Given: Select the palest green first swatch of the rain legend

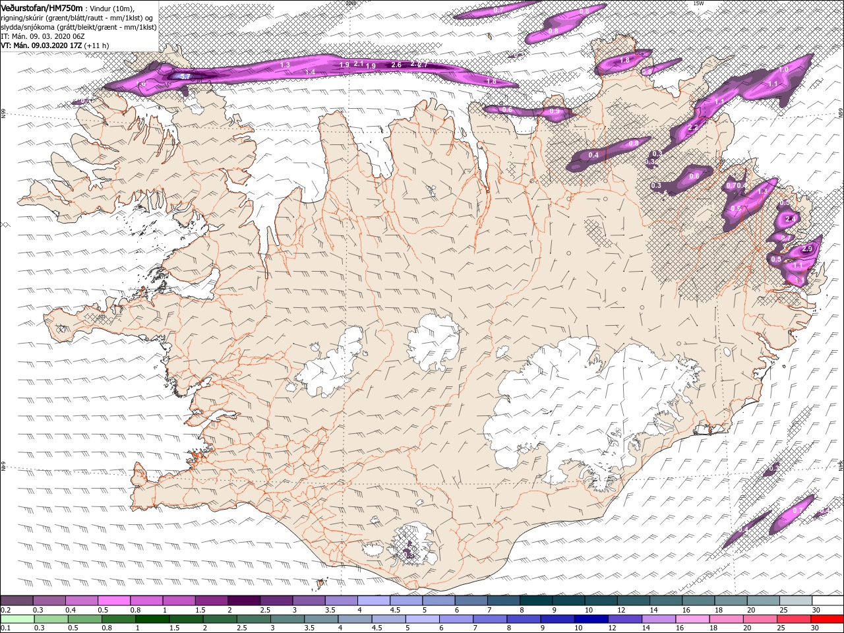Looking at the screenshot, I should coord(17,619).
